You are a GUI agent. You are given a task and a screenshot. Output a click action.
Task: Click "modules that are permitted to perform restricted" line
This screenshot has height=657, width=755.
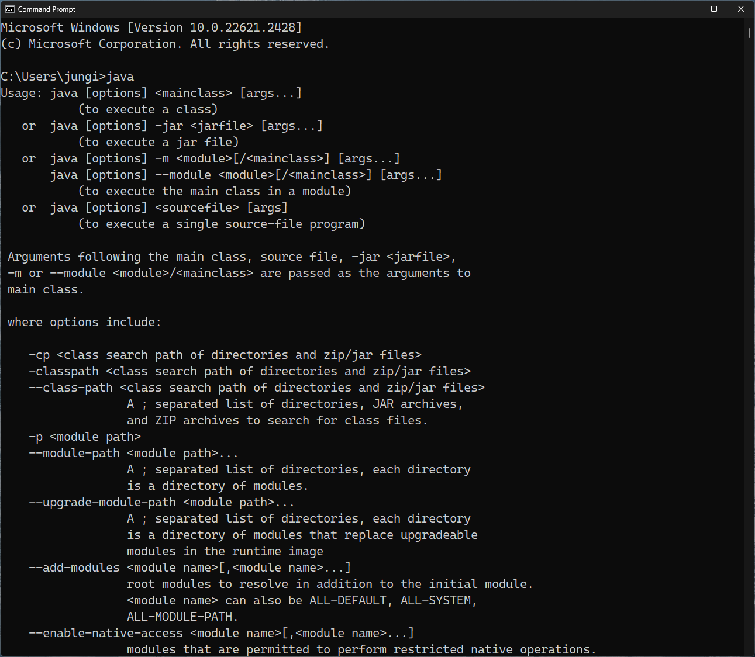pos(361,649)
